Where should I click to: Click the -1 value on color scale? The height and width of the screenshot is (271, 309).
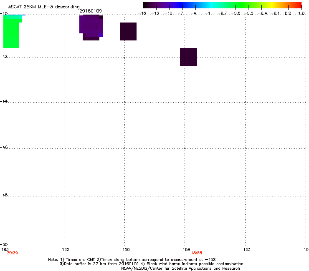[x=207, y=13]
